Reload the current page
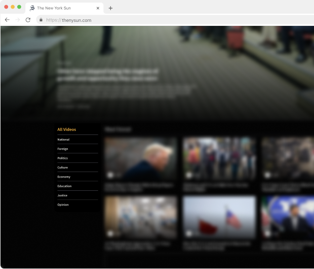This screenshot has height=269, width=314. [x=28, y=20]
